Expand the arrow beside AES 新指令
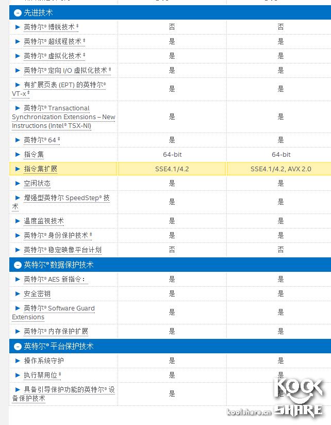Screen dimensions: 331x425 (18, 279)
